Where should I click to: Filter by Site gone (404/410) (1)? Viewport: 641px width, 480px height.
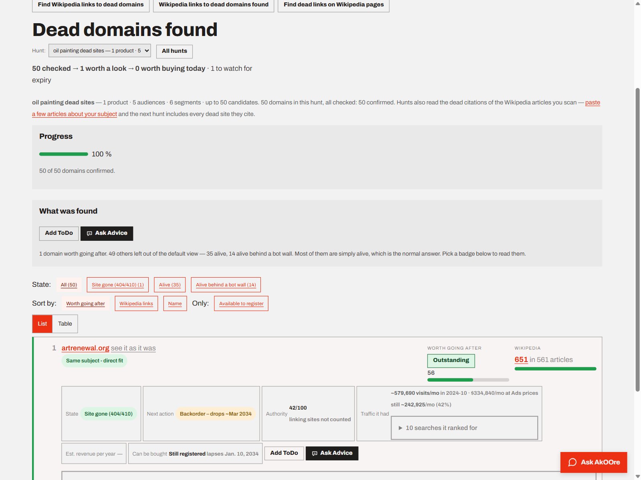pos(118,285)
